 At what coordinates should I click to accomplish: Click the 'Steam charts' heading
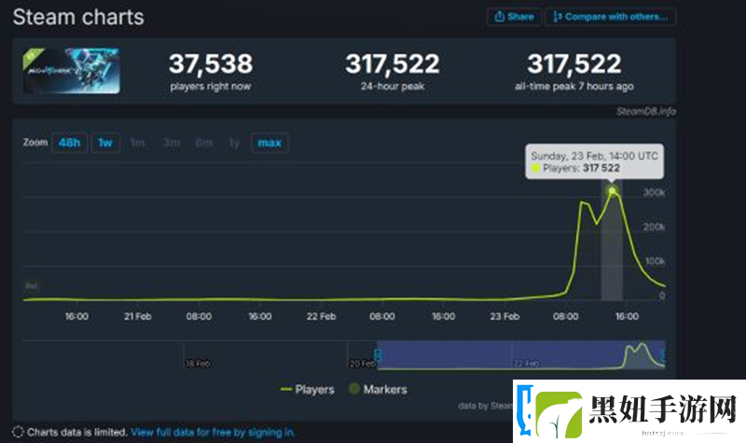pos(78,17)
